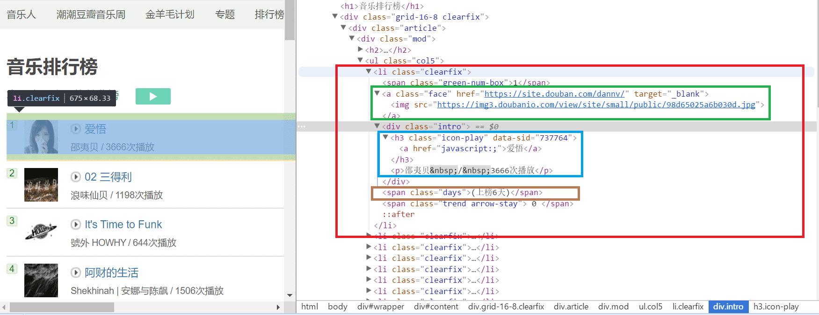Screen dimensions: 819x315
Task: Open the song link It's Time to Funk
Action: click(x=123, y=224)
